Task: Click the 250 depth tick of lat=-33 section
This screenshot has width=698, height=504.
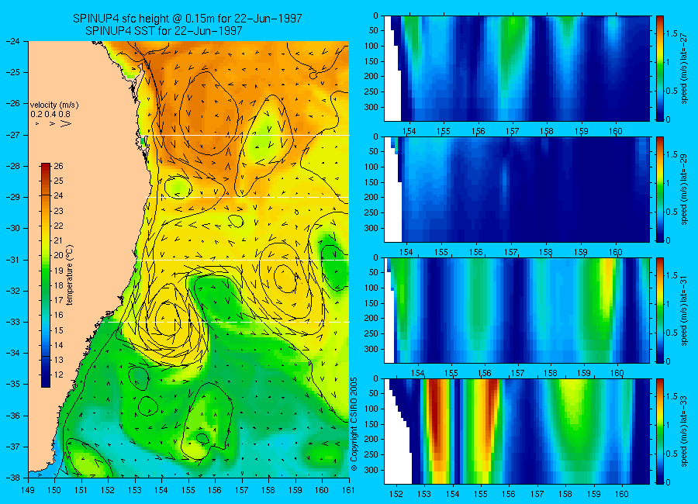Action: pyautogui.click(x=371, y=454)
